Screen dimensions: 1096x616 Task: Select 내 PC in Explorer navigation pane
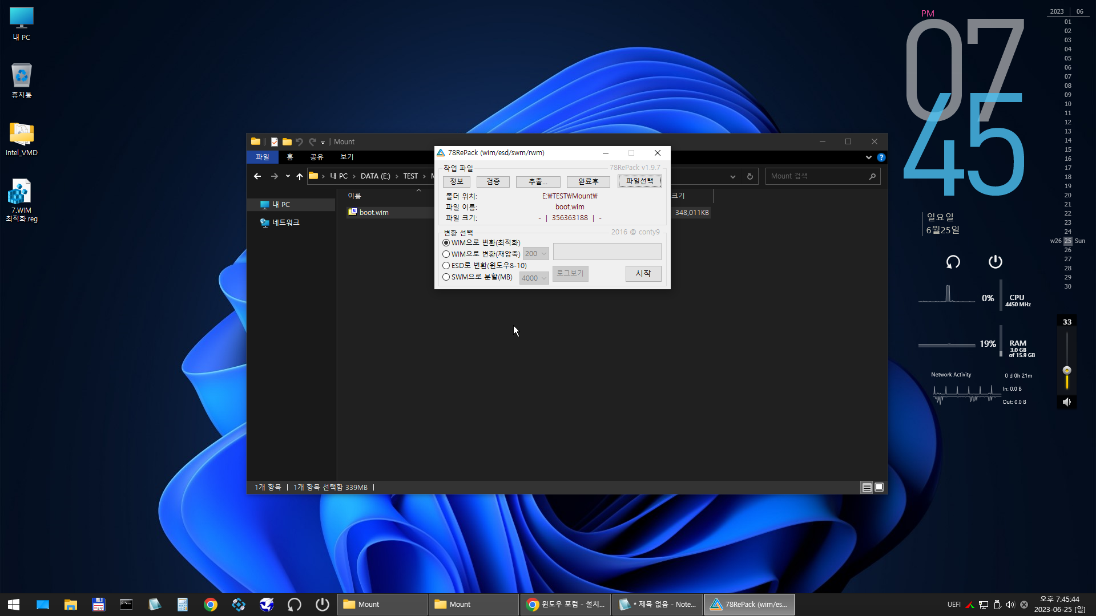click(281, 205)
